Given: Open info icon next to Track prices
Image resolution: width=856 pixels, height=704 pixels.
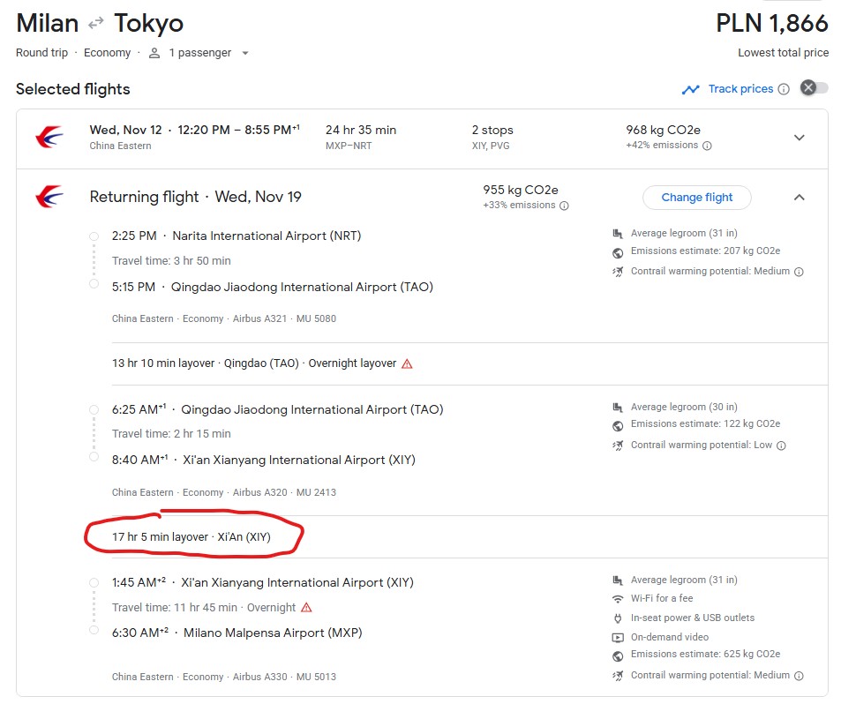Looking at the screenshot, I should click(x=784, y=89).
